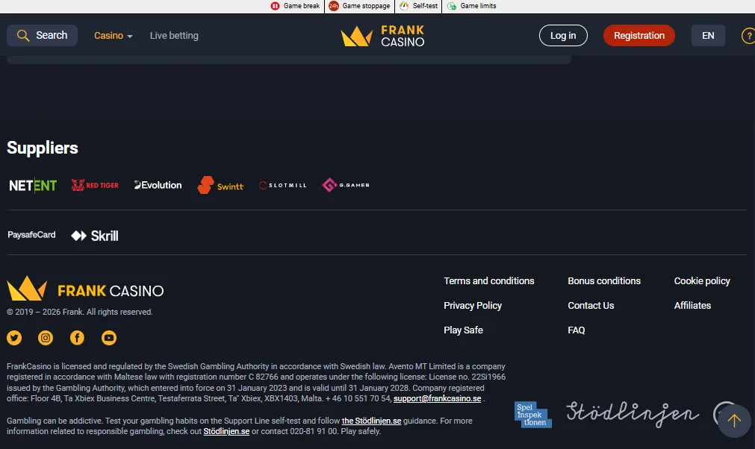Click the Skrill payment logo
This screenshot has height=449, width=755.
(95, 236)
